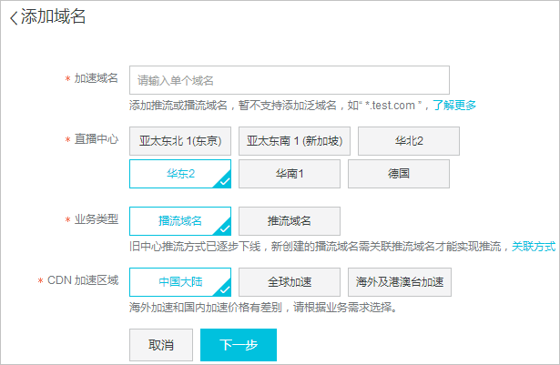The height and width of the screenshot is (365, 560).
Task: Select 播流域名 business type
Action: coord(180,221)
